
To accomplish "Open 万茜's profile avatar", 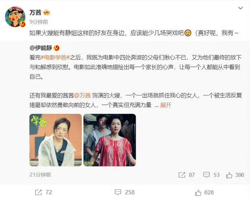I will click(15, 17).
